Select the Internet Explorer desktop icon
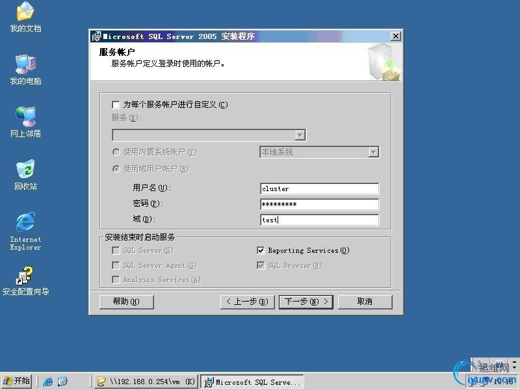This screenshot has height=390, width=520. 25,231
